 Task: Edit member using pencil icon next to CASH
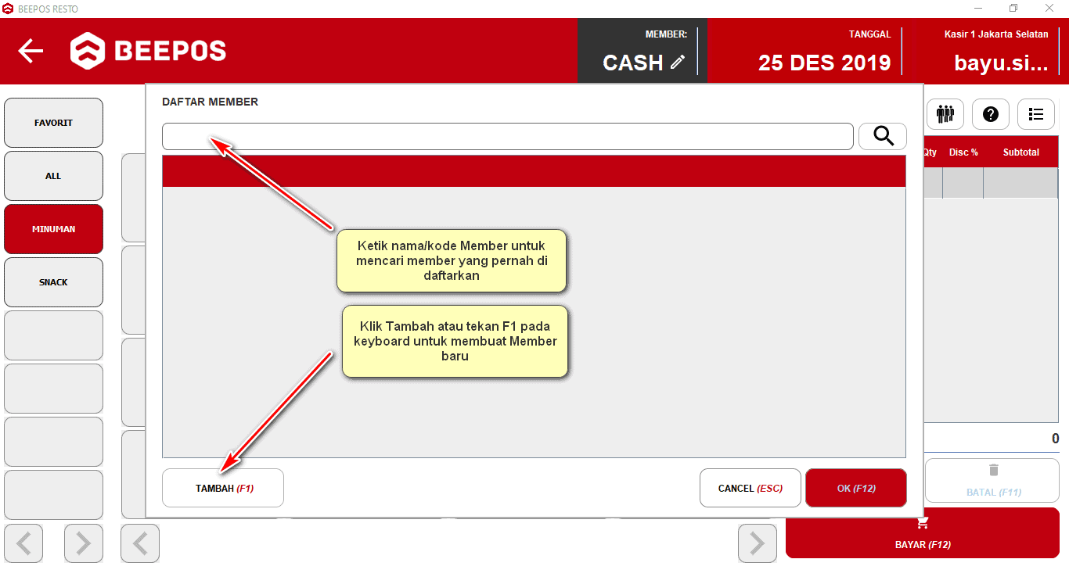coord(678,63)
